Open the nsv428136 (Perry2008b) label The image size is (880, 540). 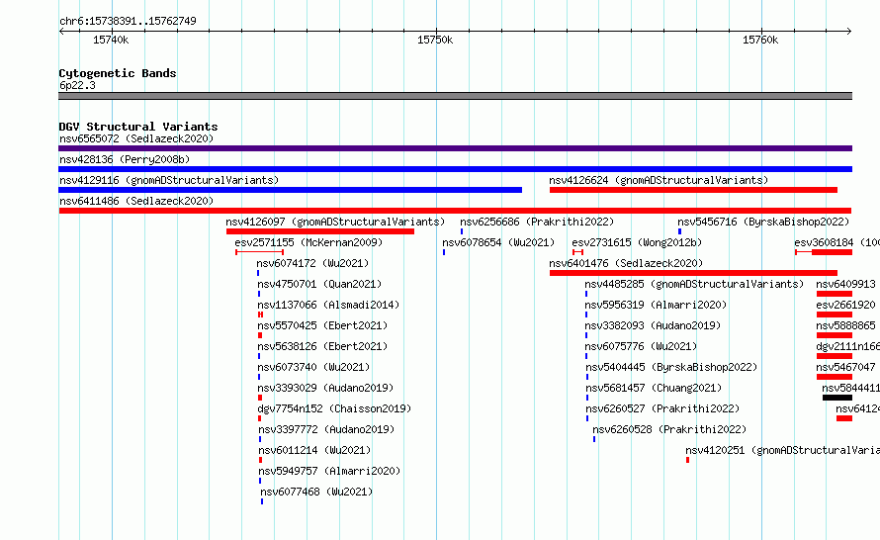coord(125,159)
